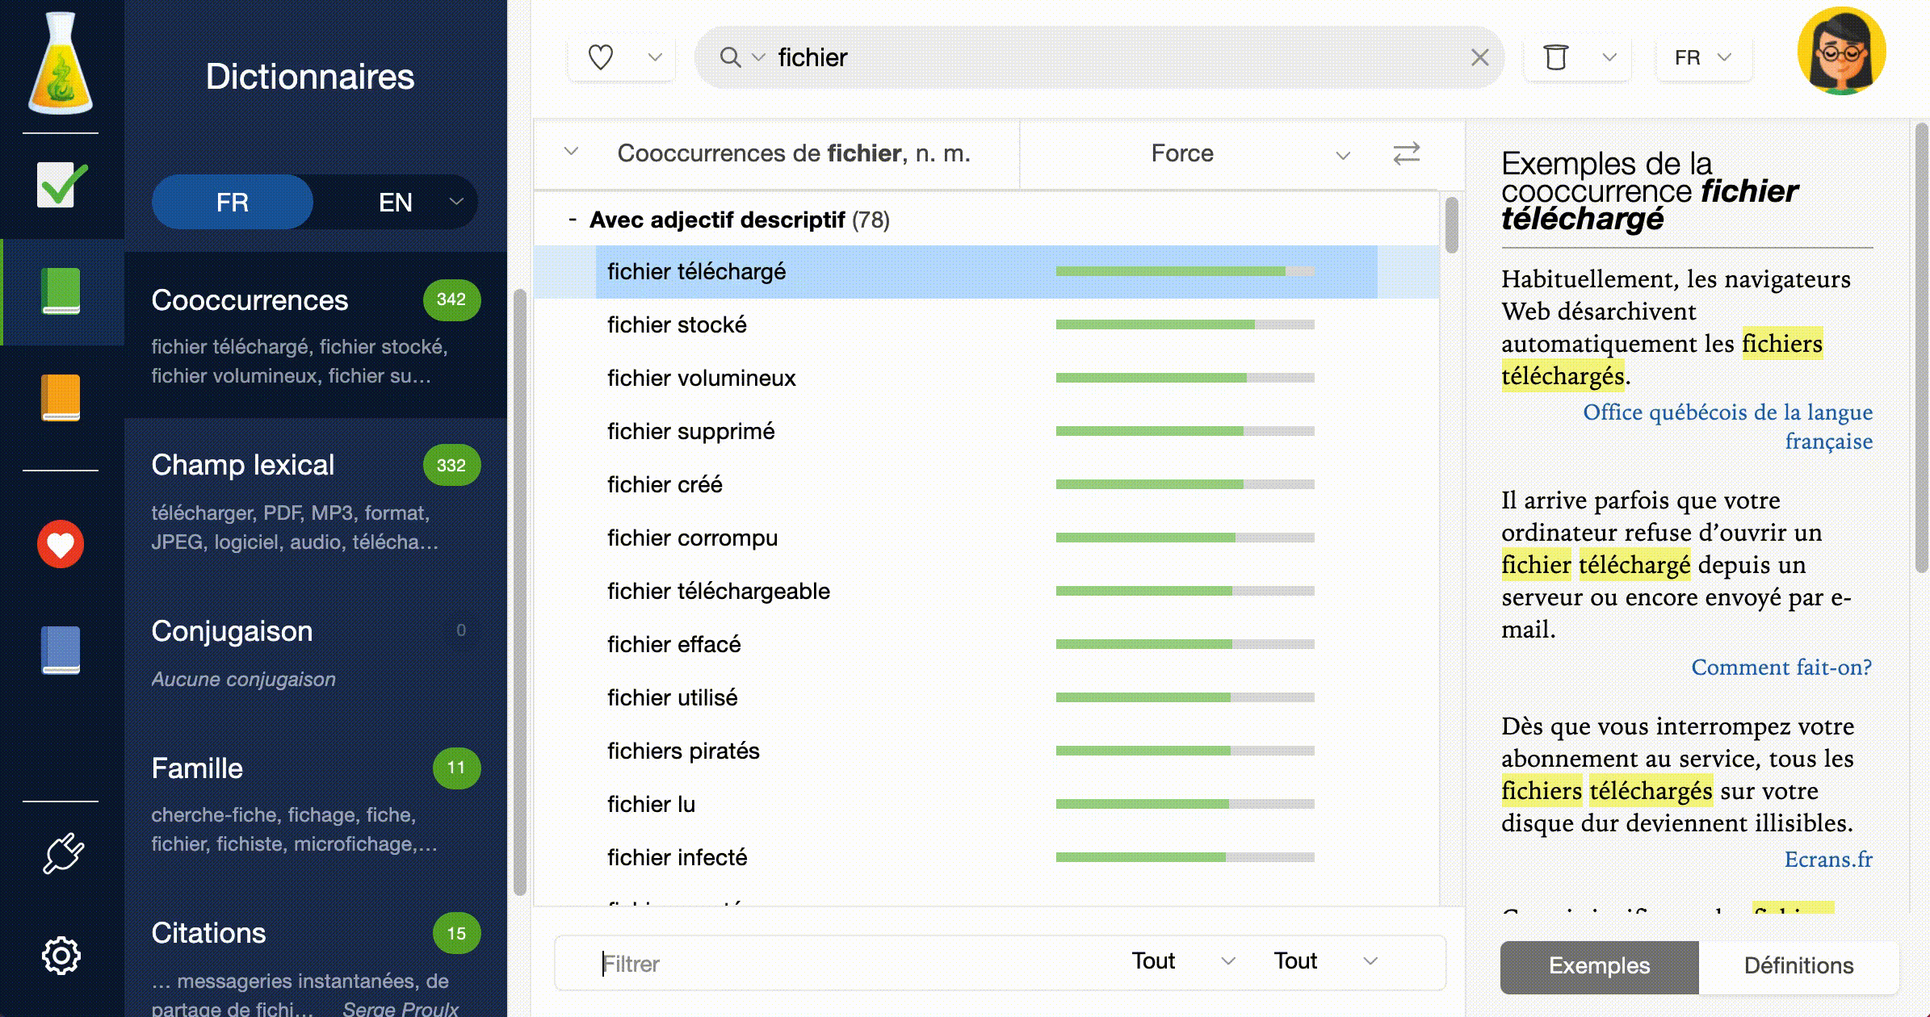Click the plug connector icon

pyautogui.click(x=62, y=854)
